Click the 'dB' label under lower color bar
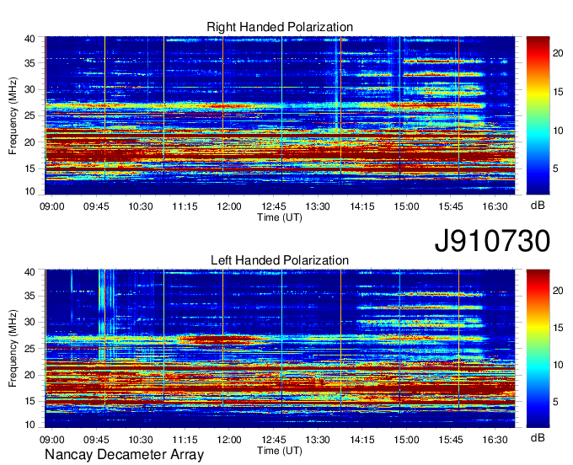573x465 pixels. coord(538,437)
